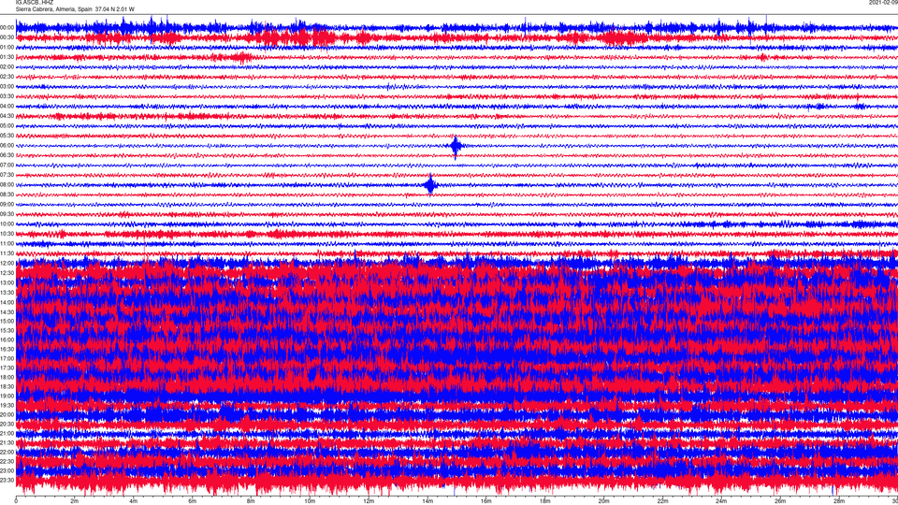
Task: Select the 16:00 time label
Action: click(7, 339)
